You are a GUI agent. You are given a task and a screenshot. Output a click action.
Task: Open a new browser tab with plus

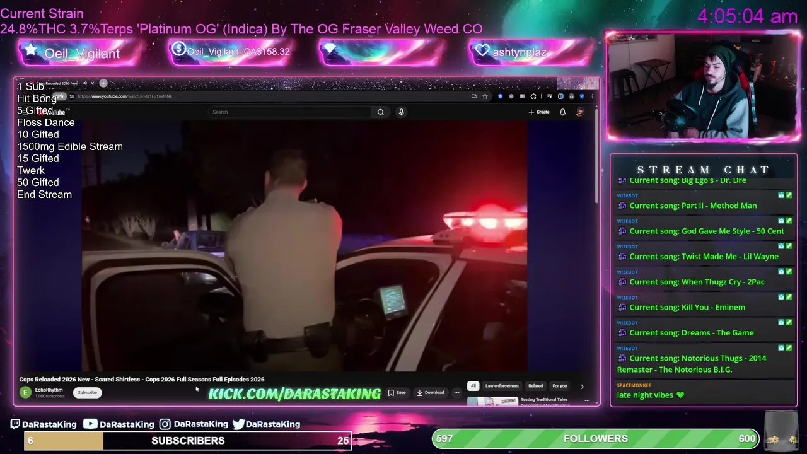click(103, 83)
